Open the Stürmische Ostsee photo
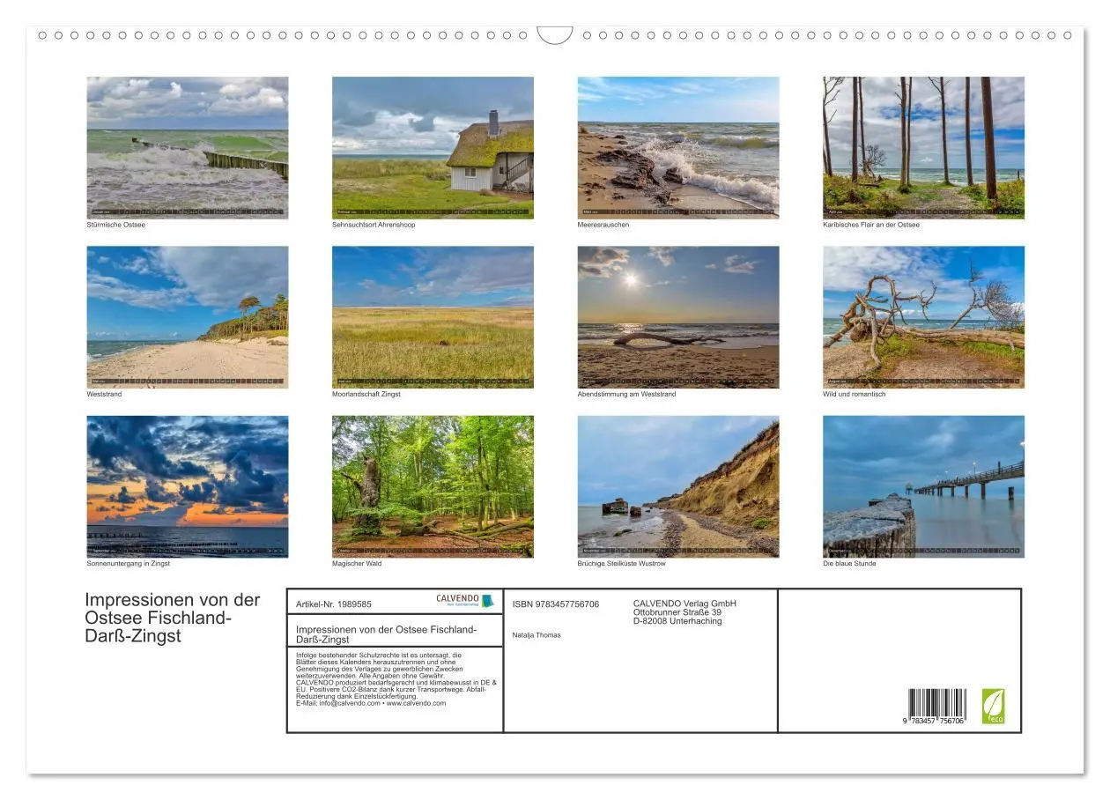Viewport: 1110px width, 800px height. click(187, 147)
